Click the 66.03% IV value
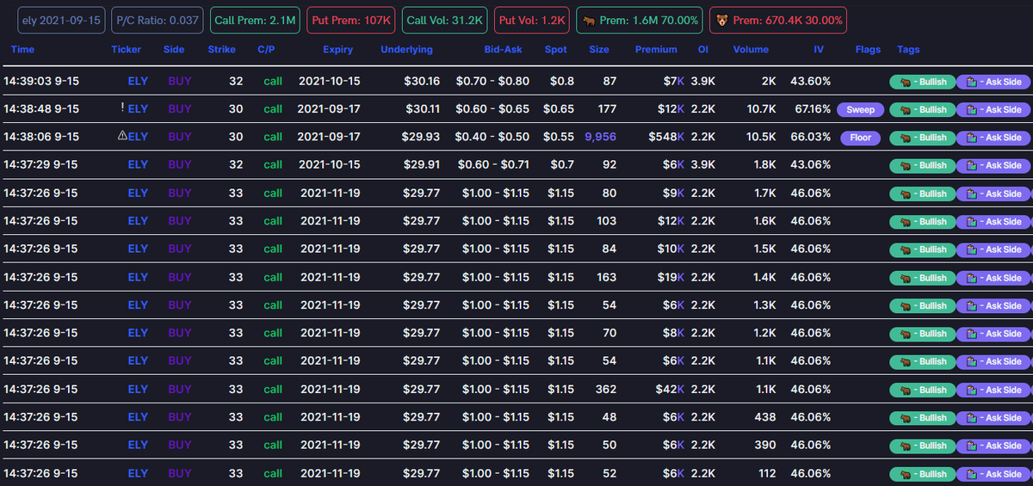The width and height of the screenshot is (1033, 486). (x=811, y=137)
